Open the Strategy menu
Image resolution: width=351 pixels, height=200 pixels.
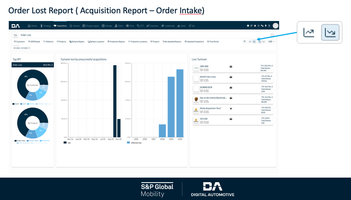(x=46, y=26)
